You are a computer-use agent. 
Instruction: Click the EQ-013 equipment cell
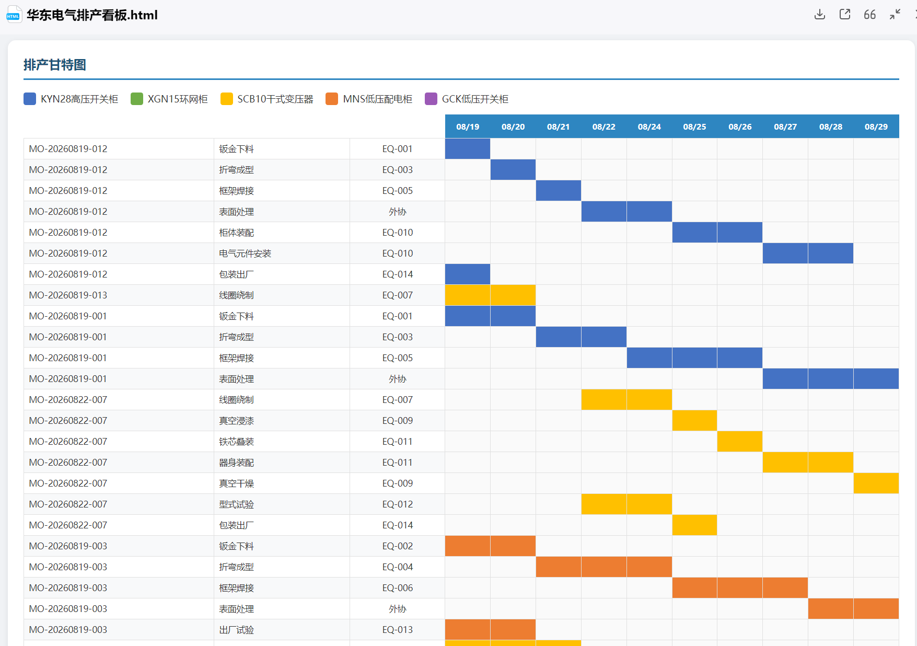pos(398,630)
